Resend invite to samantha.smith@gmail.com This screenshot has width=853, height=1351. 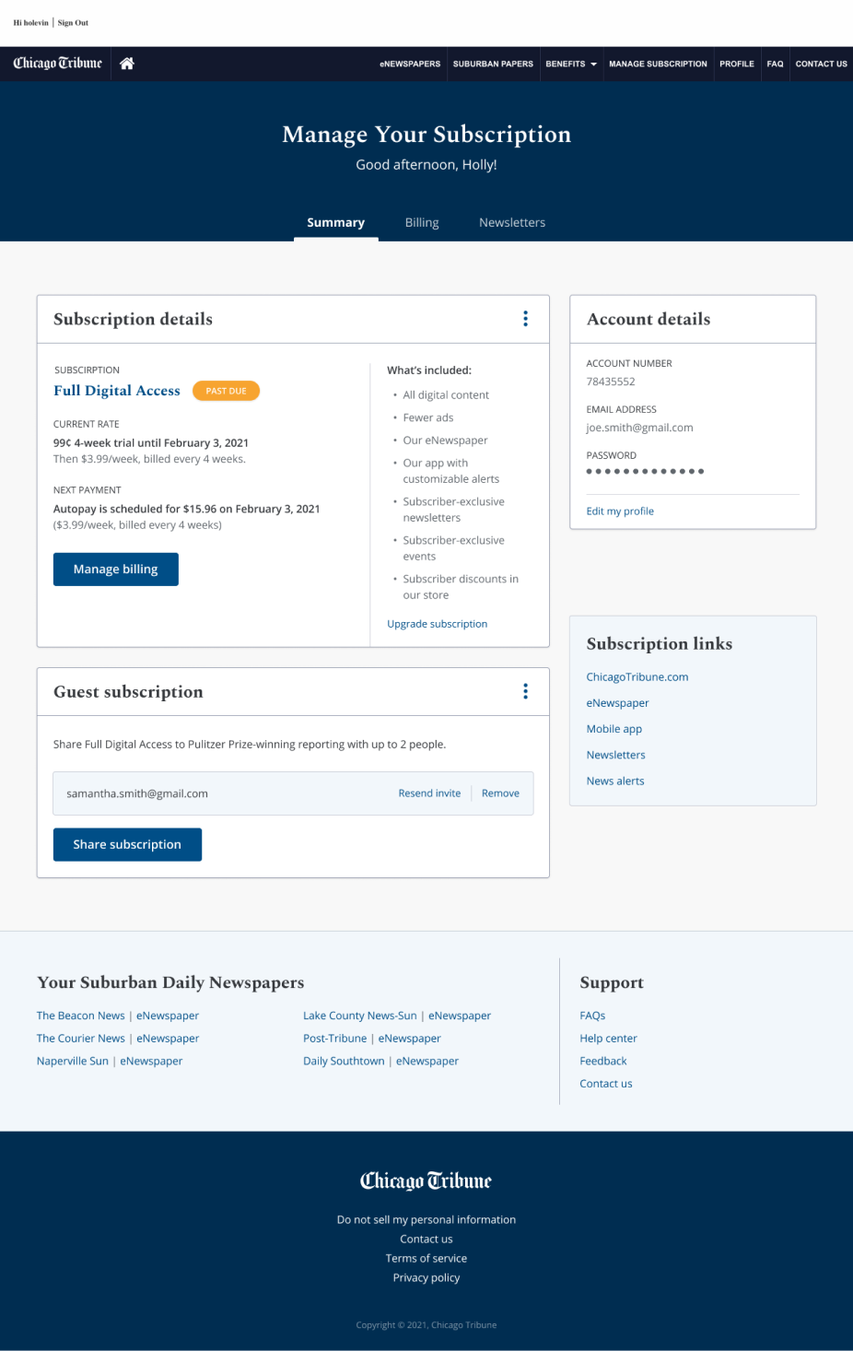pos(429,793)
